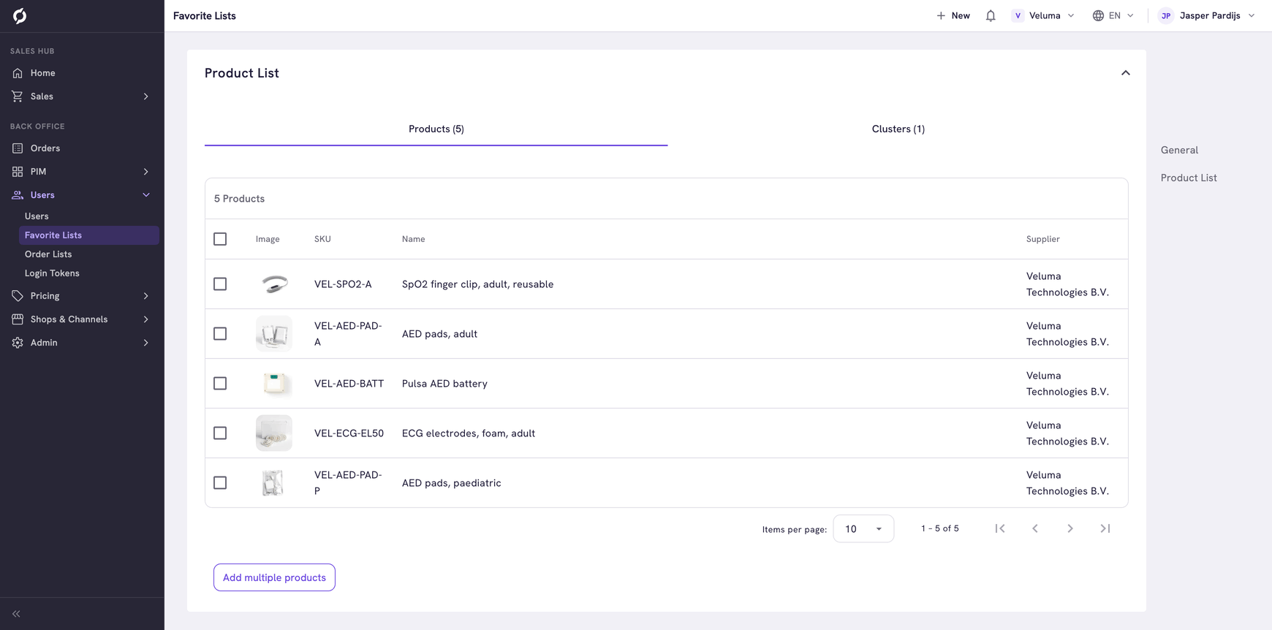Image resolution: width=1272 pixels, height=630 pixels.
Task: Click the Shops & Channels store icon
Action: tap(18, 319)
